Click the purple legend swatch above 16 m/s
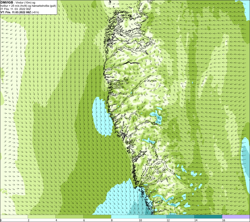 click(x=236, y=216)
